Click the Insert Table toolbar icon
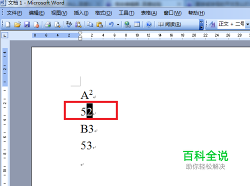Viewport: 250px width, 186px height. click(137, 24)
